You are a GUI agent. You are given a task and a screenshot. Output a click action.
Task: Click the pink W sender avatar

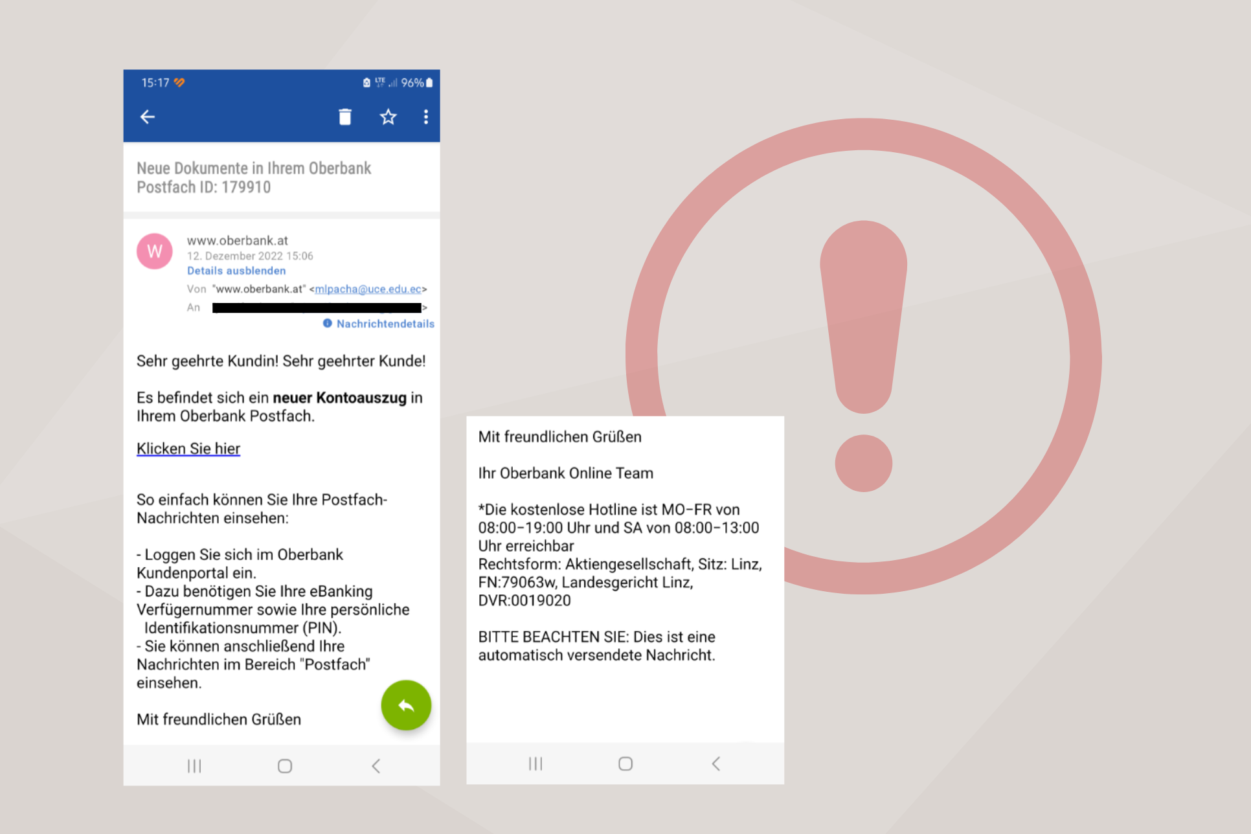pos(155,251)
